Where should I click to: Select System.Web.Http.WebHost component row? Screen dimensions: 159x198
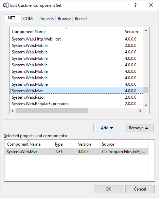(x=76, y=39)
